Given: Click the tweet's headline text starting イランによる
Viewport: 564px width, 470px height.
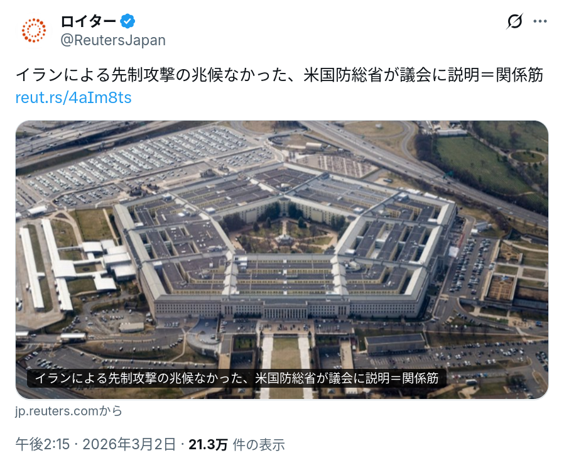Looking at the screenshot, I should [x=279, y=75].
